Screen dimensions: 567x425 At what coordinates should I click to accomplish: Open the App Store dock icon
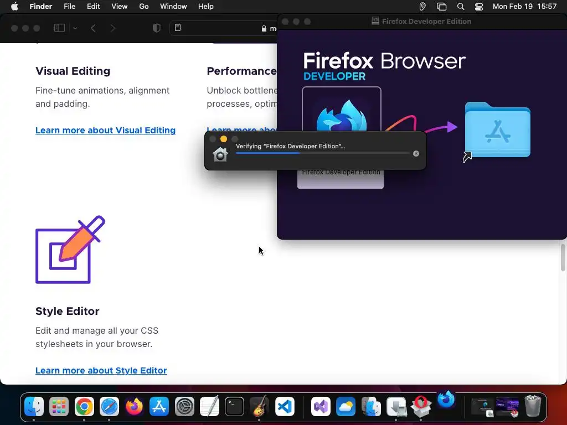click(x=159, y=407)
